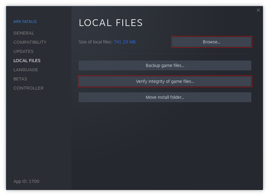Image resolution: width=269 pixels, height=196 pixels.
Task: Close the properties dialog with the X
Action: coord(258,10)
